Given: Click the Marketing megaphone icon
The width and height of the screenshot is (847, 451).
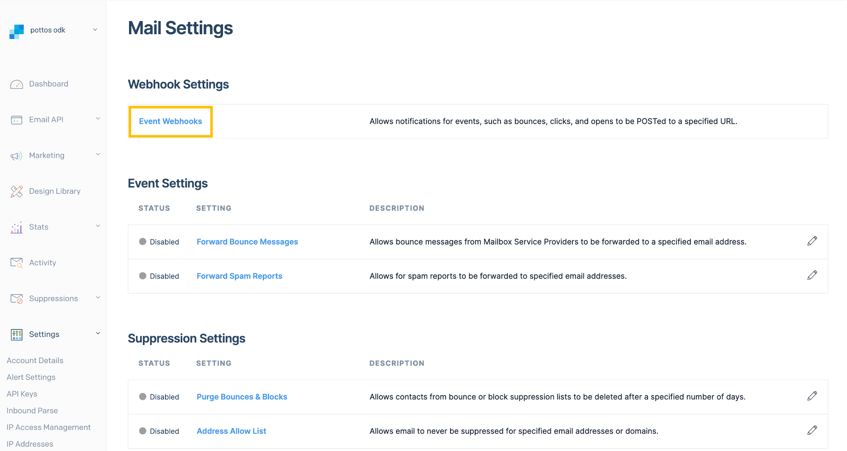Looking at the screenshot, I should pos(16,156).
